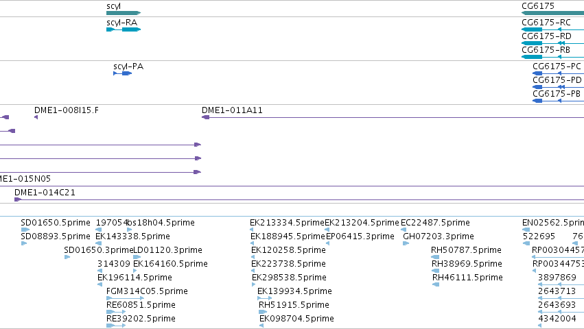Select the EK164160.5prime EST label
Viewport: 584px width, 329px height.
tap(170, 264)
